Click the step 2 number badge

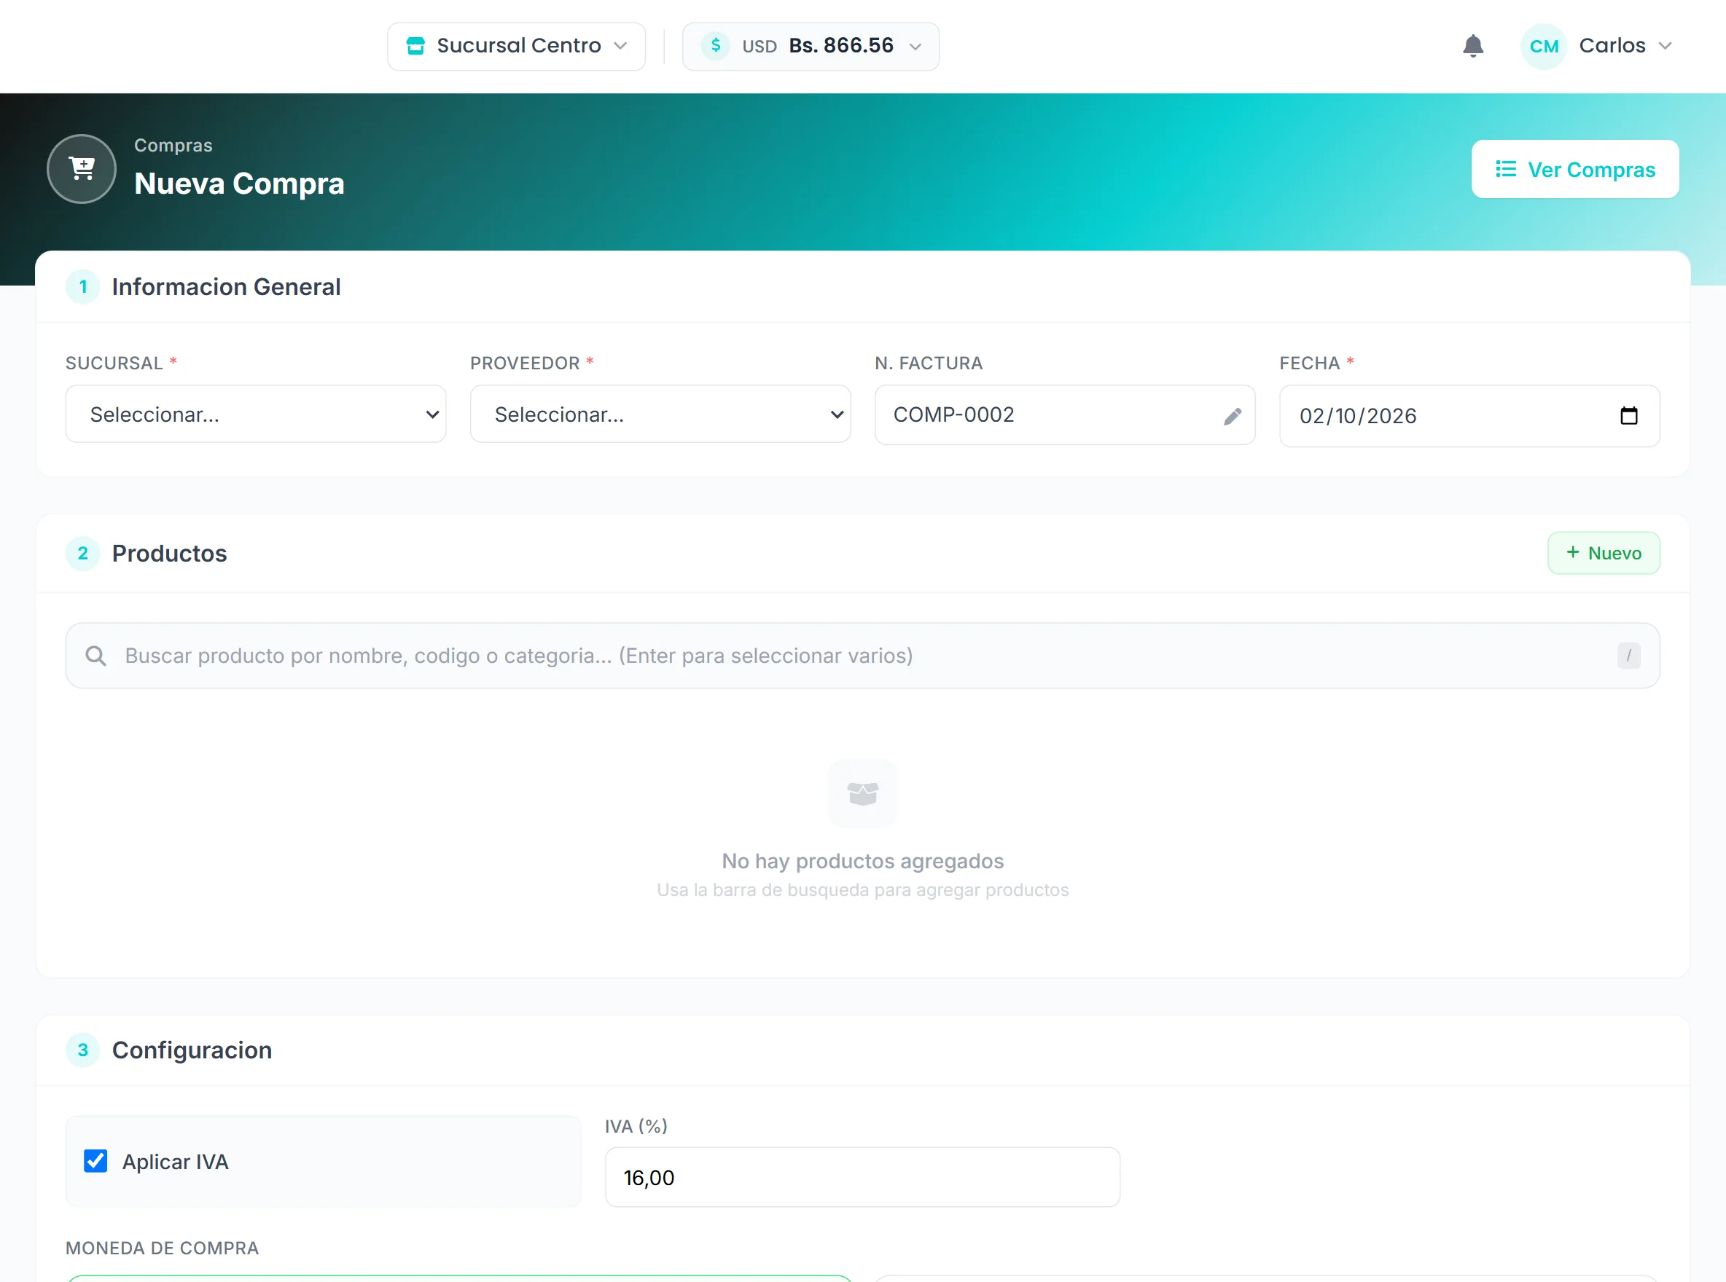pos(82,554)
